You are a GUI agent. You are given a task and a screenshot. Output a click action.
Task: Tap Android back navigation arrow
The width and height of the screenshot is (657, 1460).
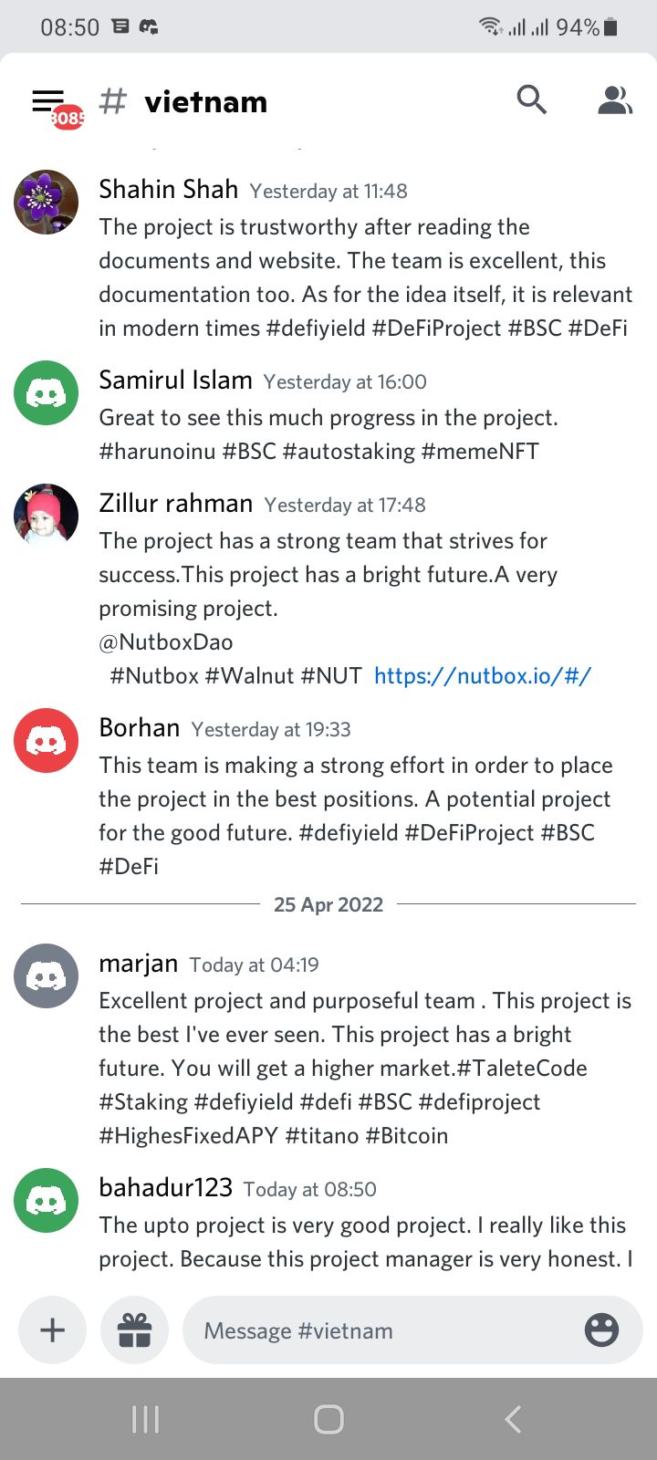coord(513,1419)
